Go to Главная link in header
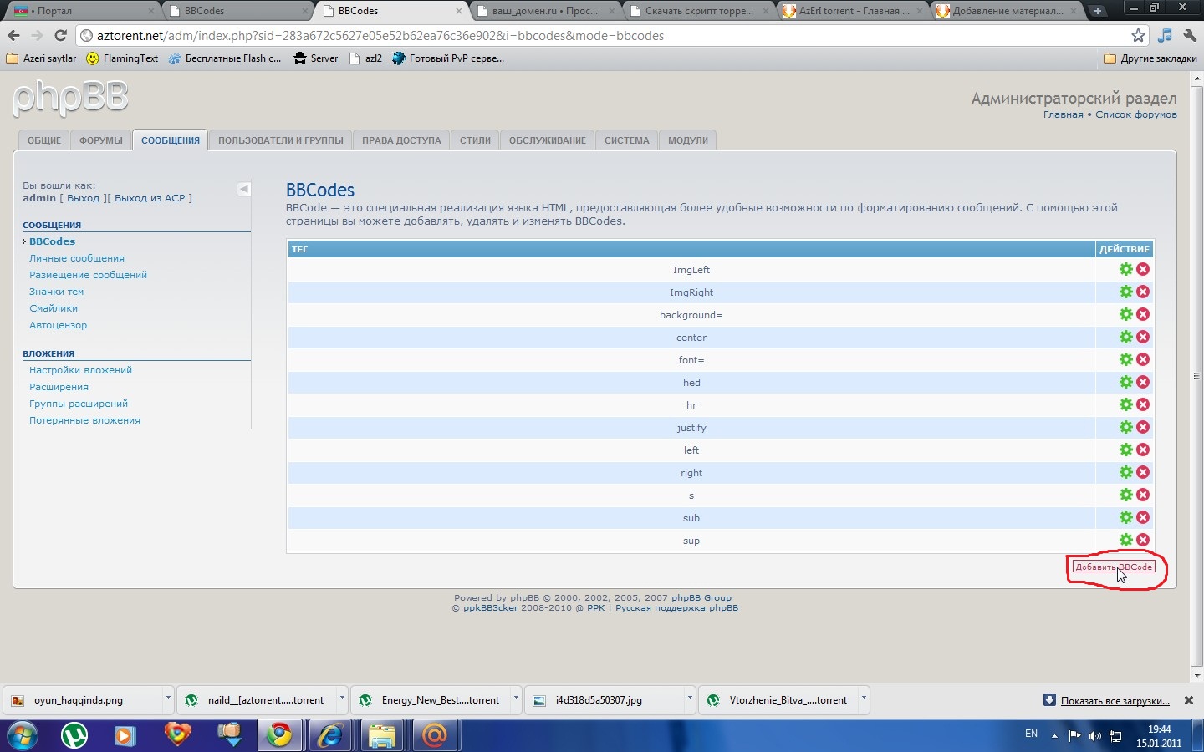Viewport: 1204px width, 752px height. (x=1063, y=114)
